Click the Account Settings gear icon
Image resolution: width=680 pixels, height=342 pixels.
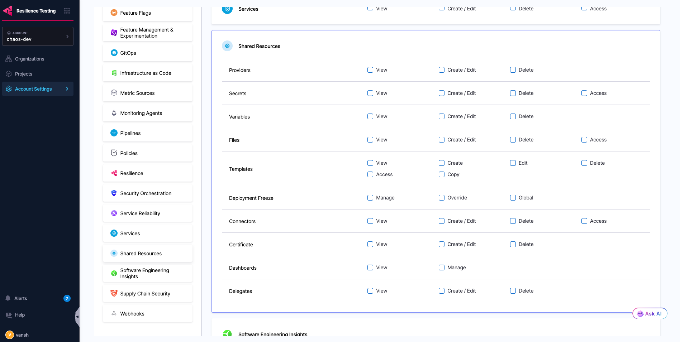pyautogui.click(x=9, y=89)
